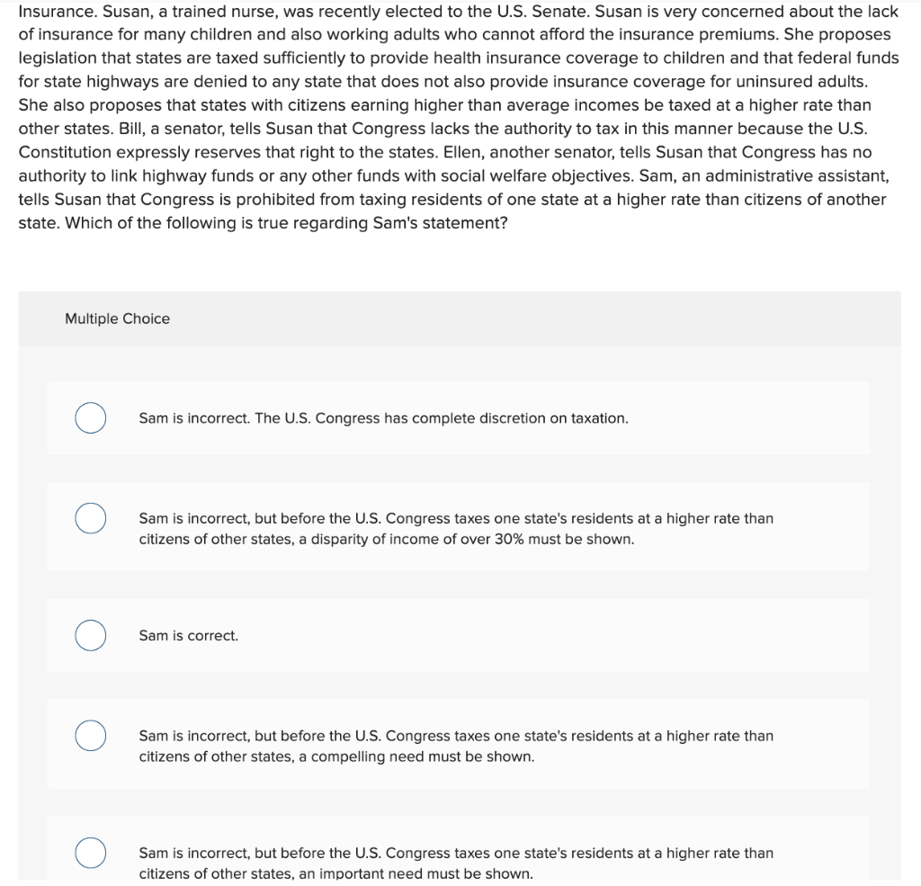Image resolution: width=921 pixels, height=886 pixels.
Task: Choose the 'complete discretion on taxation' radio option
Action: (91, 417)
